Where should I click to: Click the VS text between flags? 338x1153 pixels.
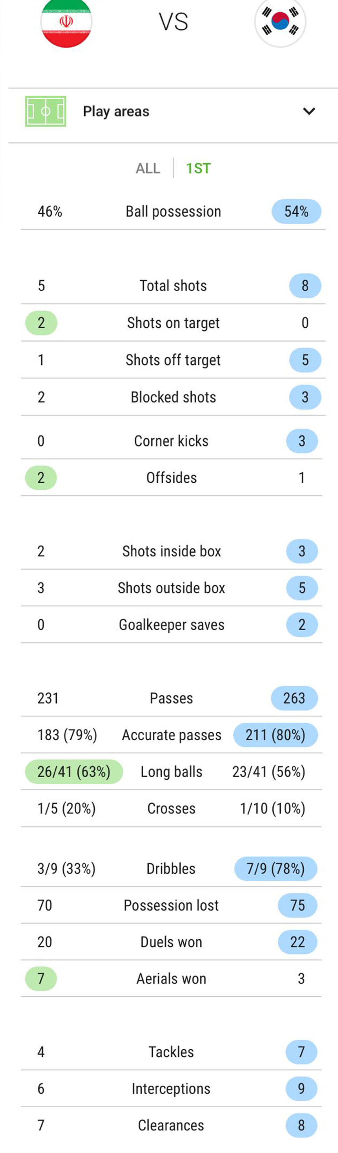coord(173,22)
